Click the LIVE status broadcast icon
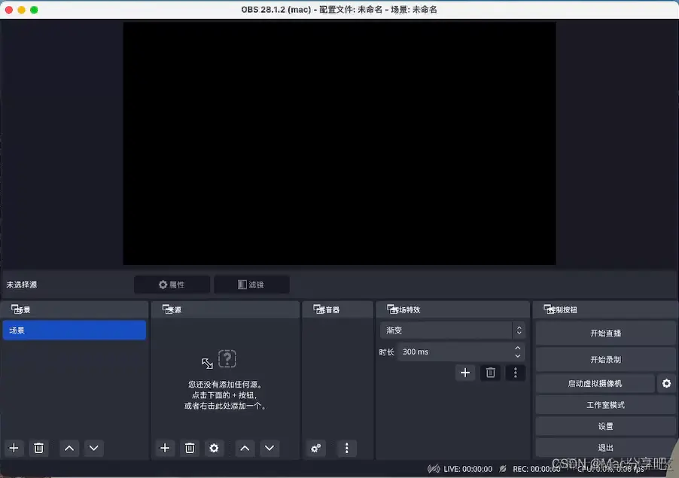This screenshot has width=679, height=478. click(434, 469)
